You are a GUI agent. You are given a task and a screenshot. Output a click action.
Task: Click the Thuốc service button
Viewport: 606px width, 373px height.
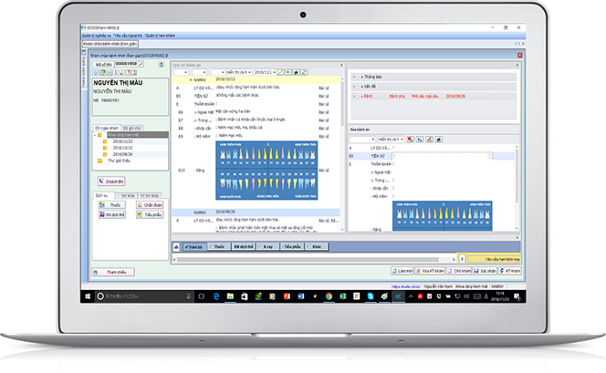[x=113, y=204]
